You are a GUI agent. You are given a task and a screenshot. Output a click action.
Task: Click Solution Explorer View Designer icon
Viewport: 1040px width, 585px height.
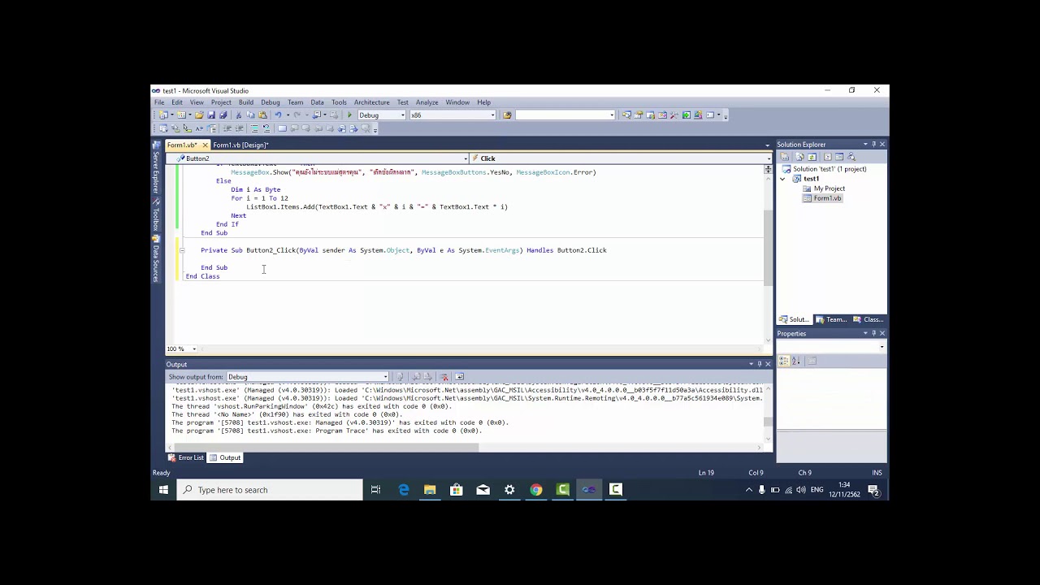[x=839, y=156]
